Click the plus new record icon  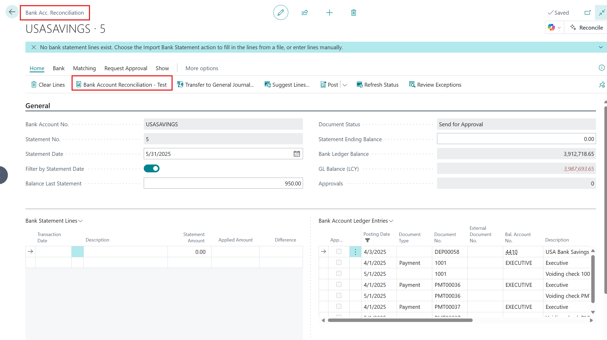point(329,13)
